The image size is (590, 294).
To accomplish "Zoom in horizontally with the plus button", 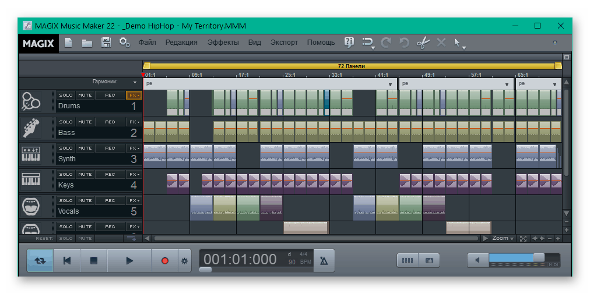I will point(557,238).
